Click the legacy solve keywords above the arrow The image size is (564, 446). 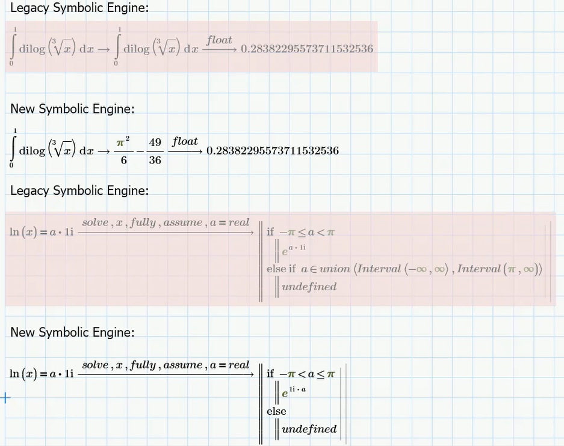tap(166, 222)
